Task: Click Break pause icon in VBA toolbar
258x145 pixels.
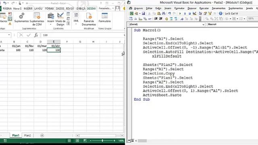Action: [x=185, y=13]
